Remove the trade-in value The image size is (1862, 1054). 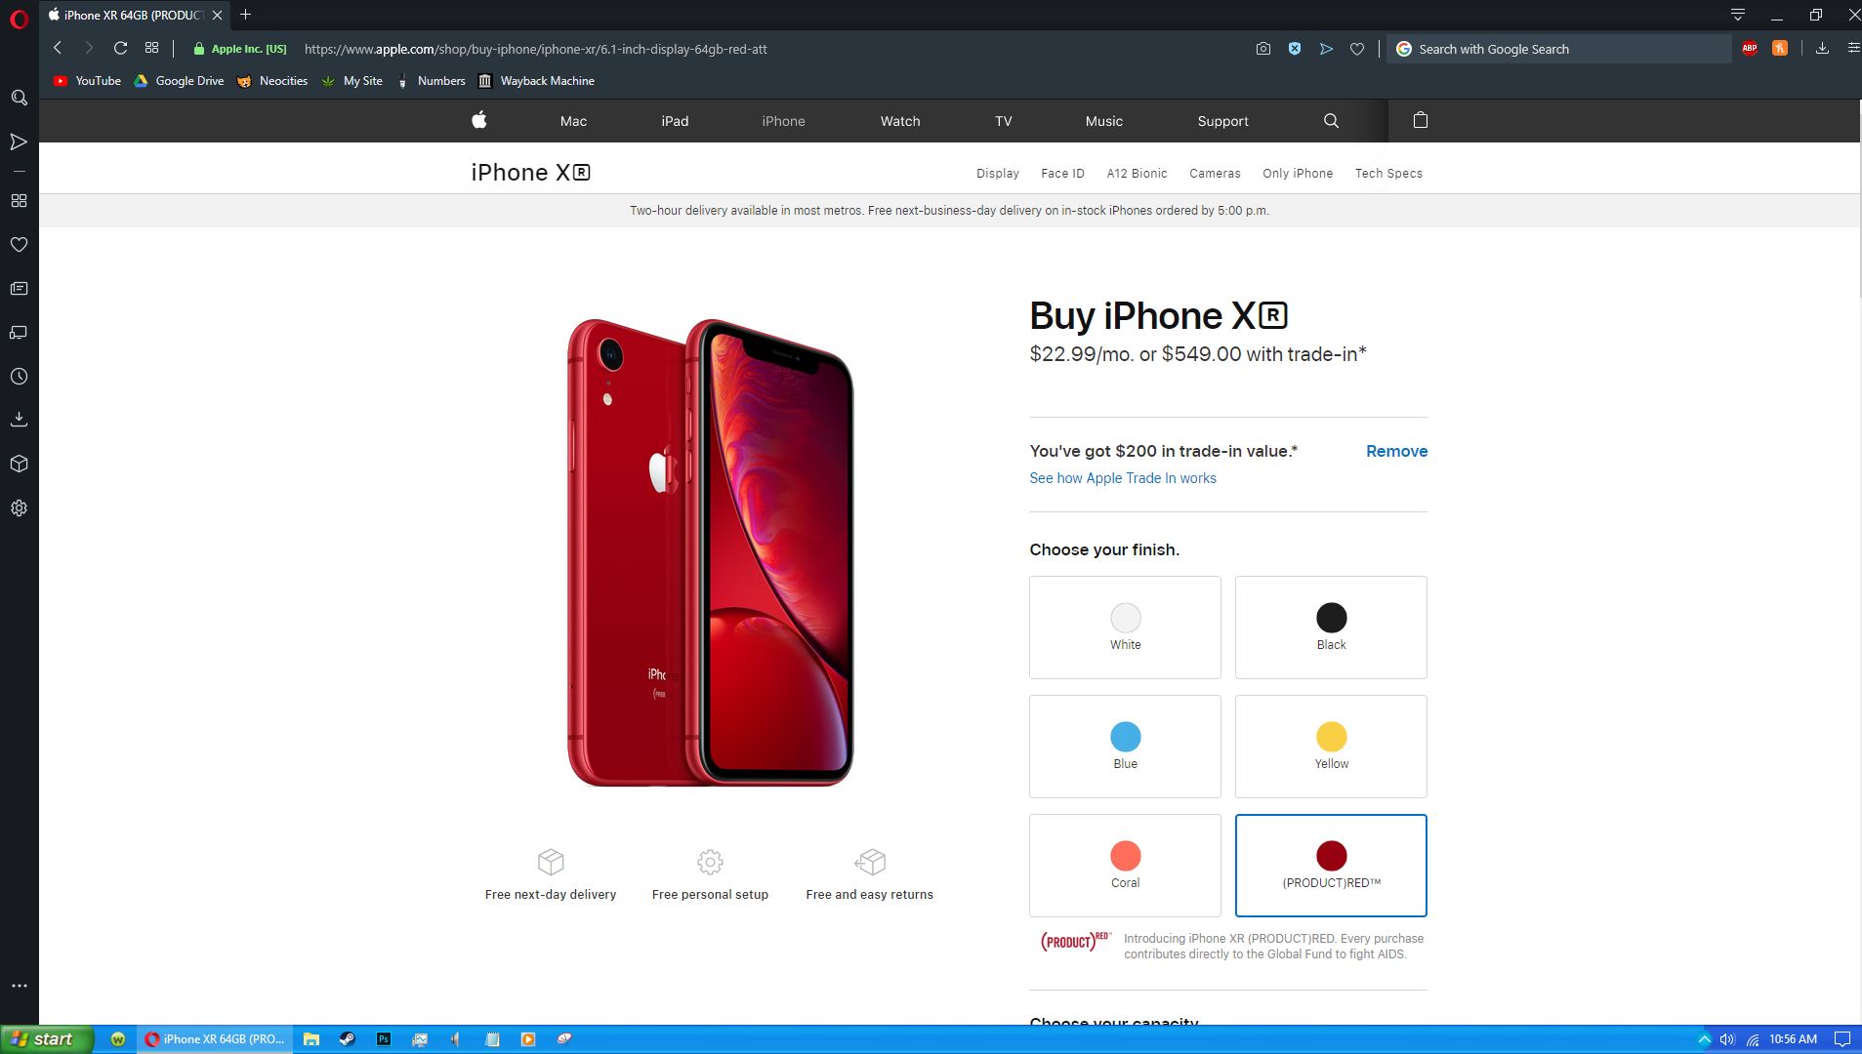tap(1396, 451)
